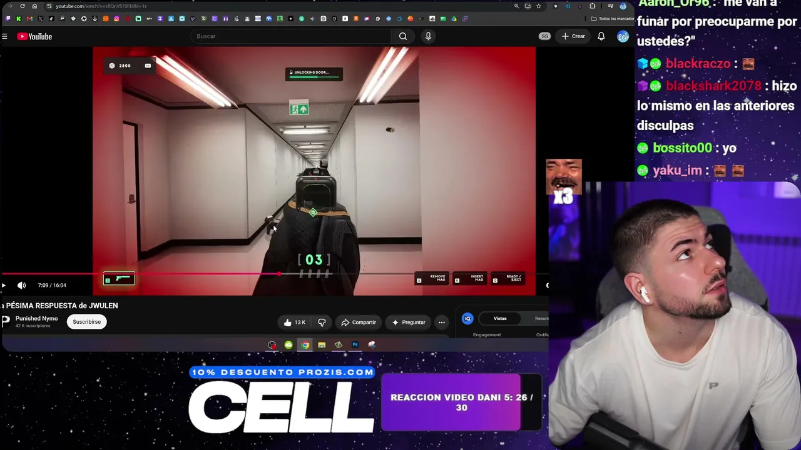801x450 pixels.
Task: Open Photoshop from the taskbar
Action: coord(355,345)
